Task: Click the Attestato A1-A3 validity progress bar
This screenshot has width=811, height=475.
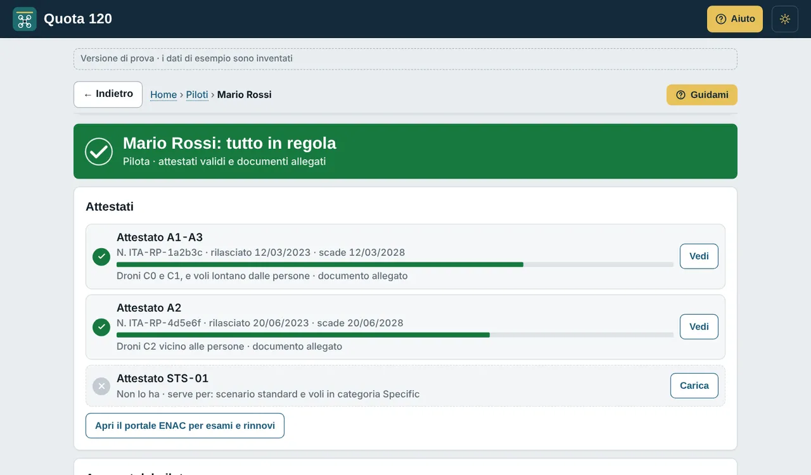Action: pos(395,264)
